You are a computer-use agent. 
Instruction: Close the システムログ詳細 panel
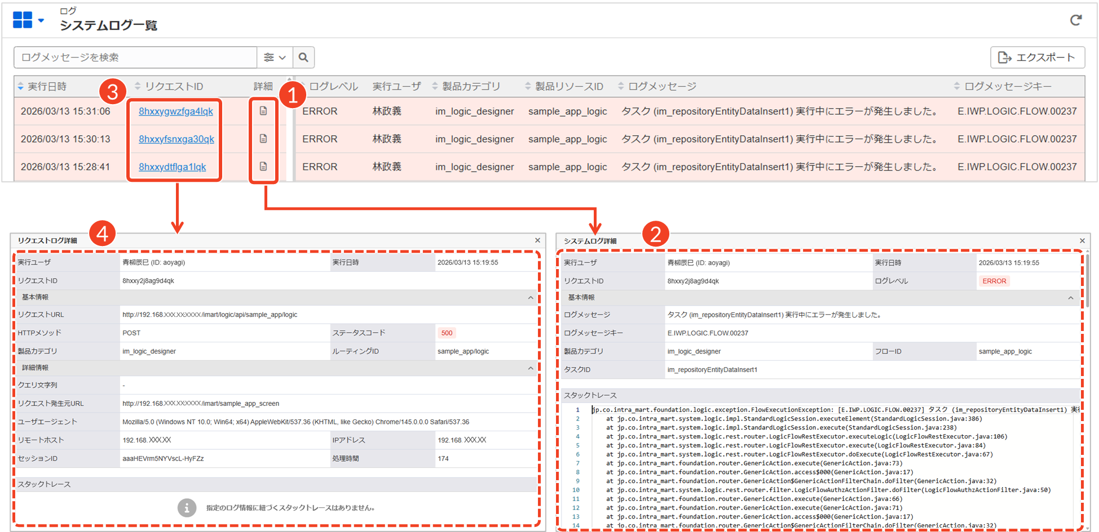click(x=1082, y=241)
